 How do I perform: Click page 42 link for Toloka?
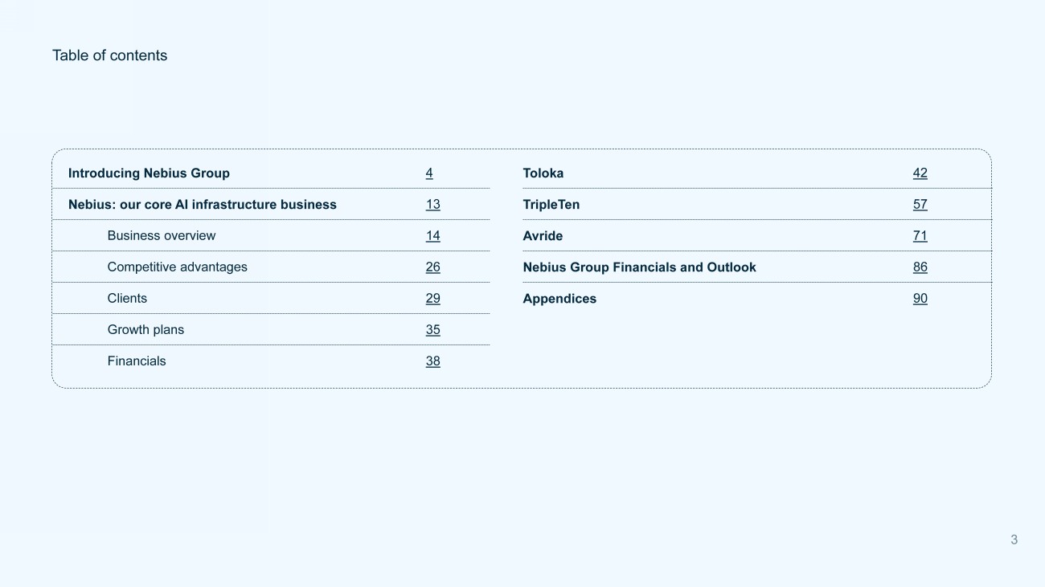(920, 173)
